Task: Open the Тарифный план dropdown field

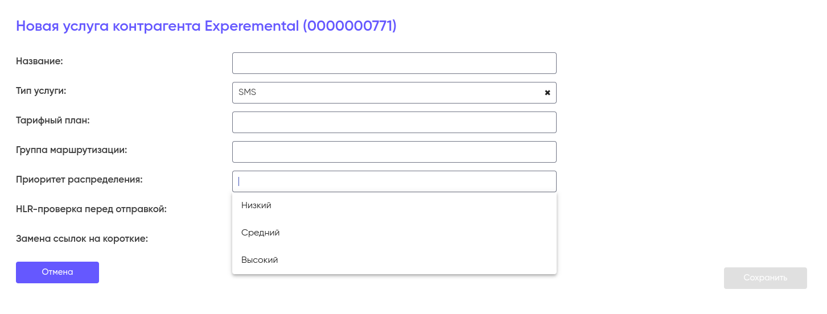Action: point(394,122)
